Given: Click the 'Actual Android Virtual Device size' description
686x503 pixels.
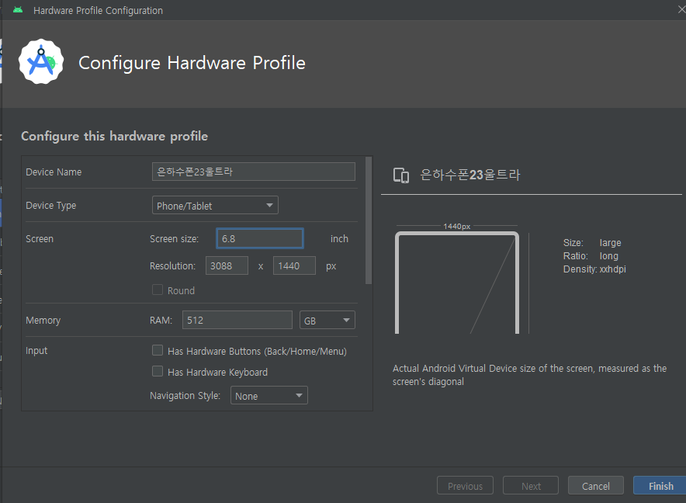Looking at the screenshot, I should (x=529, y=375).
